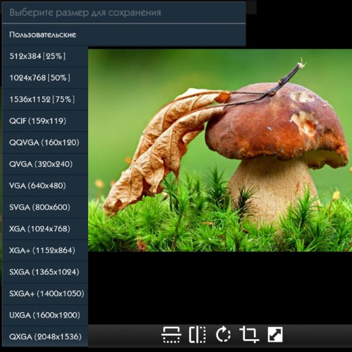Select SXGA (1365x1024) preset

click(45, 272)
